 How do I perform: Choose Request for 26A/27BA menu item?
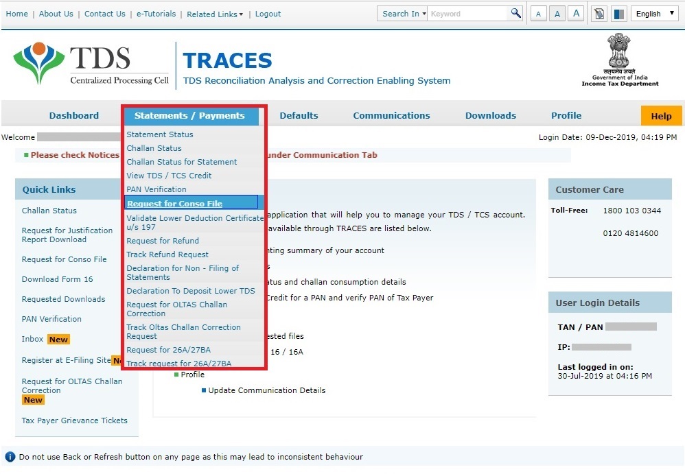(169, 350)
